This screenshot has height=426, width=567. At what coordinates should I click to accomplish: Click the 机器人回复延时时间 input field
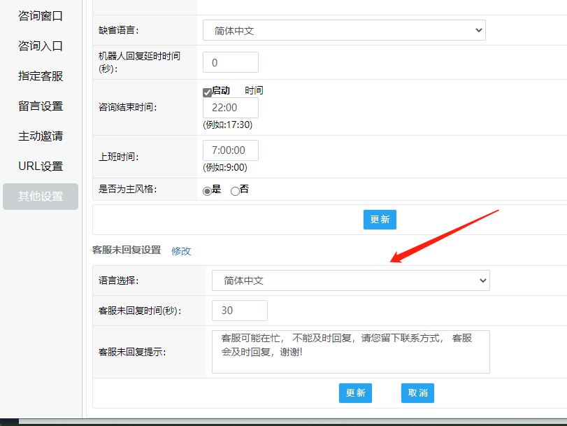pyautogui.click(x=230, y=62)
